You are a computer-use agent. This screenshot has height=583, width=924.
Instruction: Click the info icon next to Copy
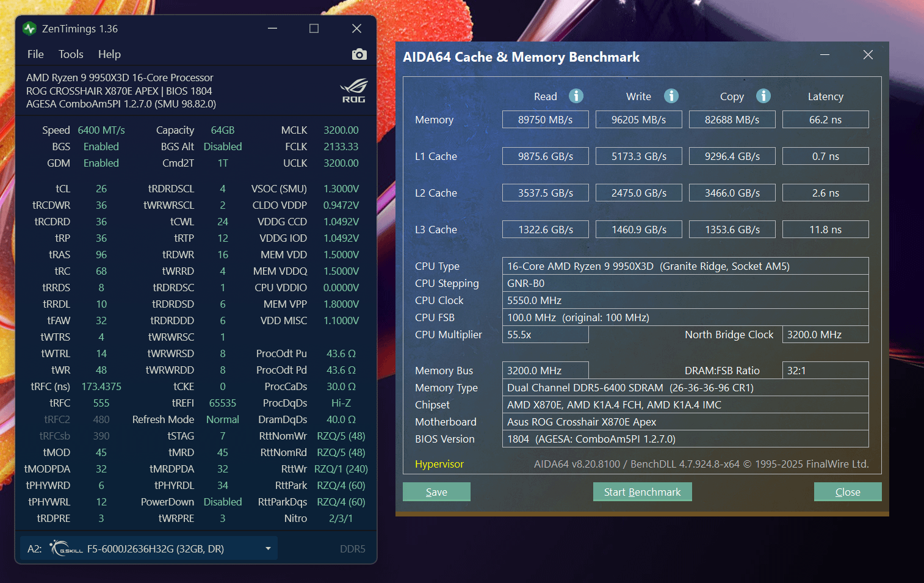coord(763,96)
